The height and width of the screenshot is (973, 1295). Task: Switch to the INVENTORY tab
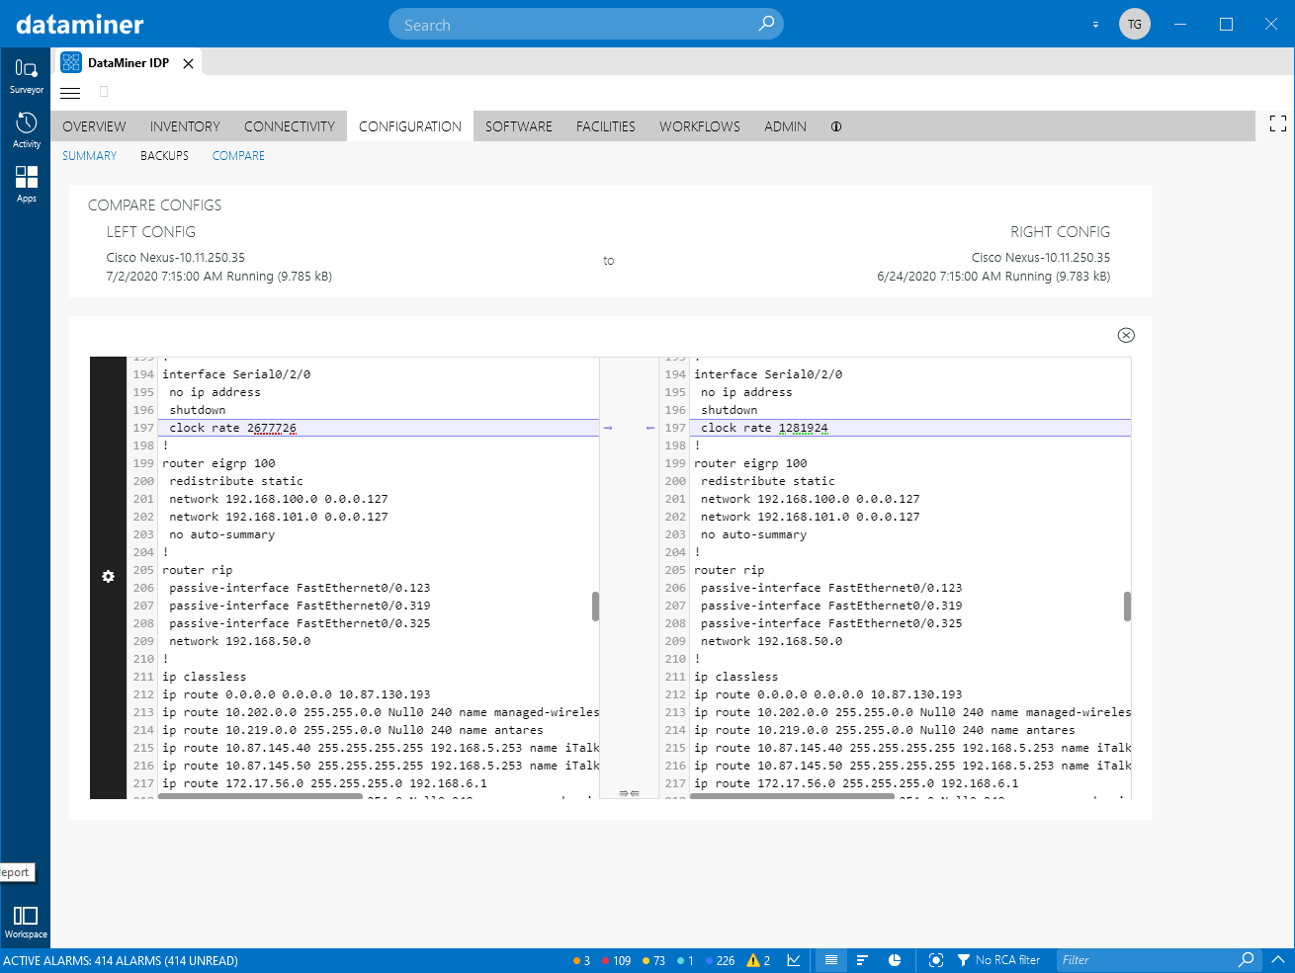pyautogui.click(x=185, y=126)
